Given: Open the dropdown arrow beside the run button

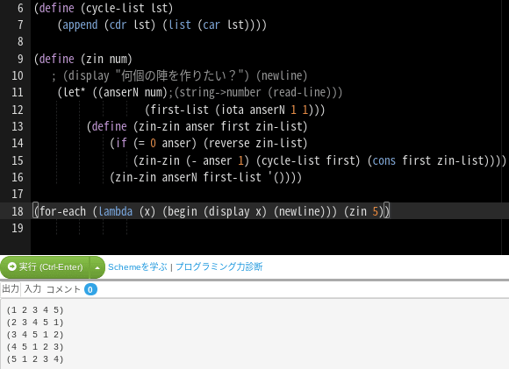Looking at the screenshot, I should coord(97,267).
